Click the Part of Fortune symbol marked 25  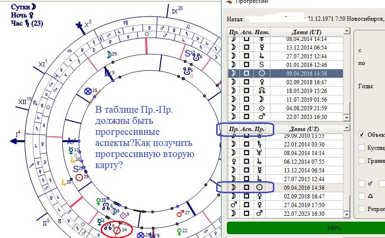pos(88,92)
